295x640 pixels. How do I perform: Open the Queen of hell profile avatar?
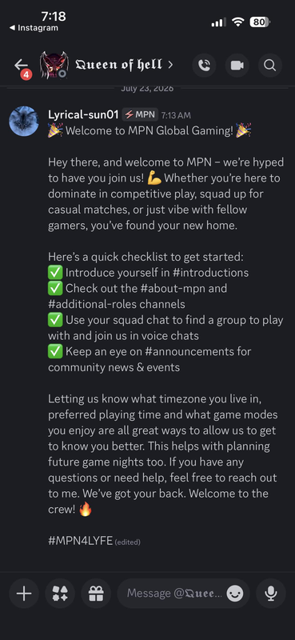point(54,66)
